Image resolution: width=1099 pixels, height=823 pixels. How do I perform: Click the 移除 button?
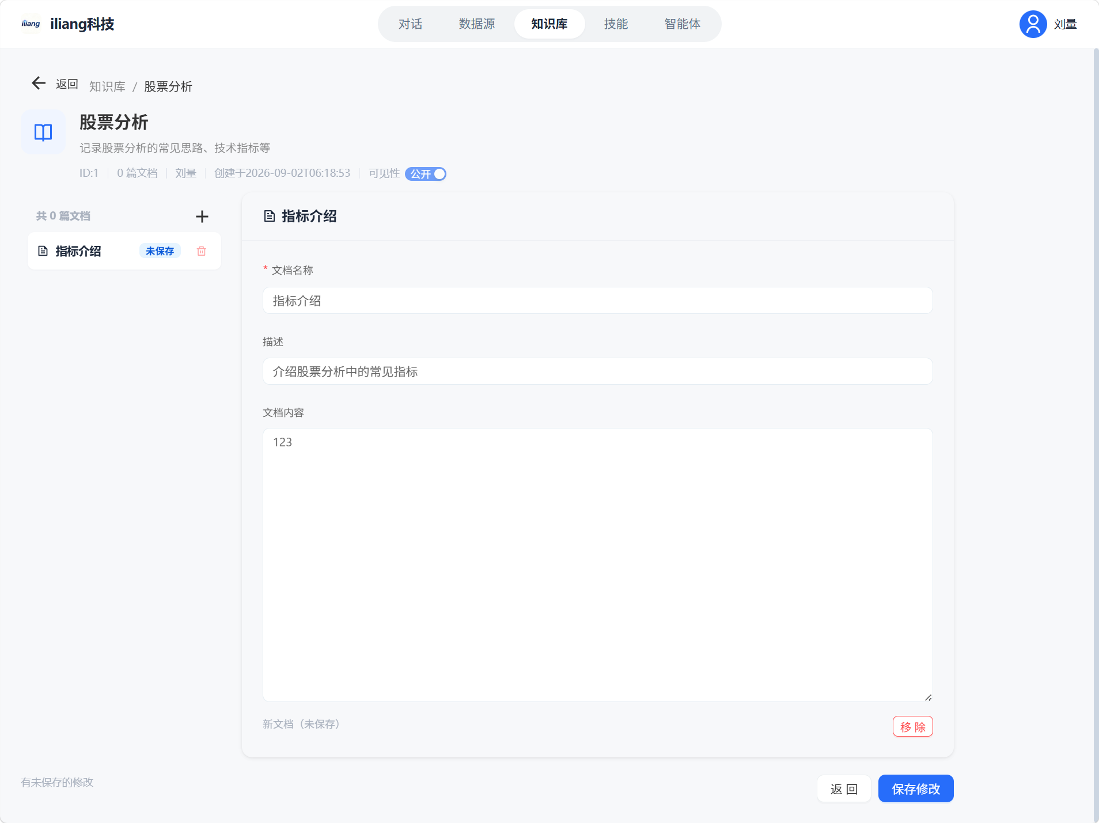click(912, 726)
